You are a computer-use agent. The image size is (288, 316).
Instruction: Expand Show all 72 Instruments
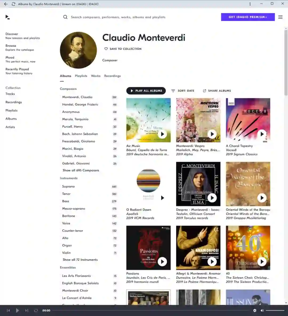[x=80, y=260]
